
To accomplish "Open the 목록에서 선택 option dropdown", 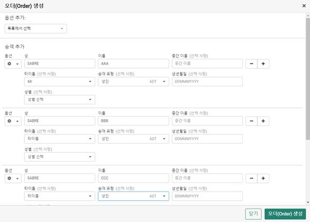I will click(x=36, y=29).
